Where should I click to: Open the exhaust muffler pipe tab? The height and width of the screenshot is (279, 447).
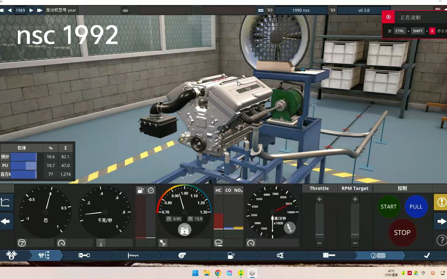tap(329, 255)
